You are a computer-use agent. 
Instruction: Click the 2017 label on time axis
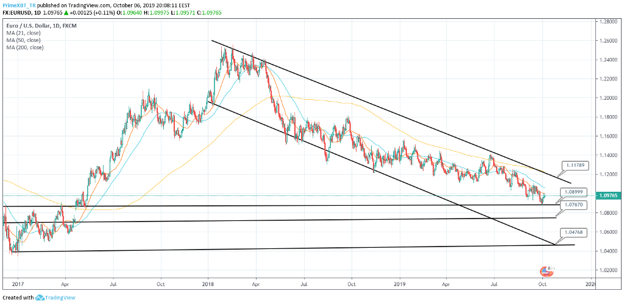pyautogui.click(x=16, y=284)
